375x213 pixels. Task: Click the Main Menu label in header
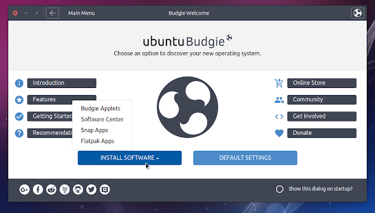81,13
